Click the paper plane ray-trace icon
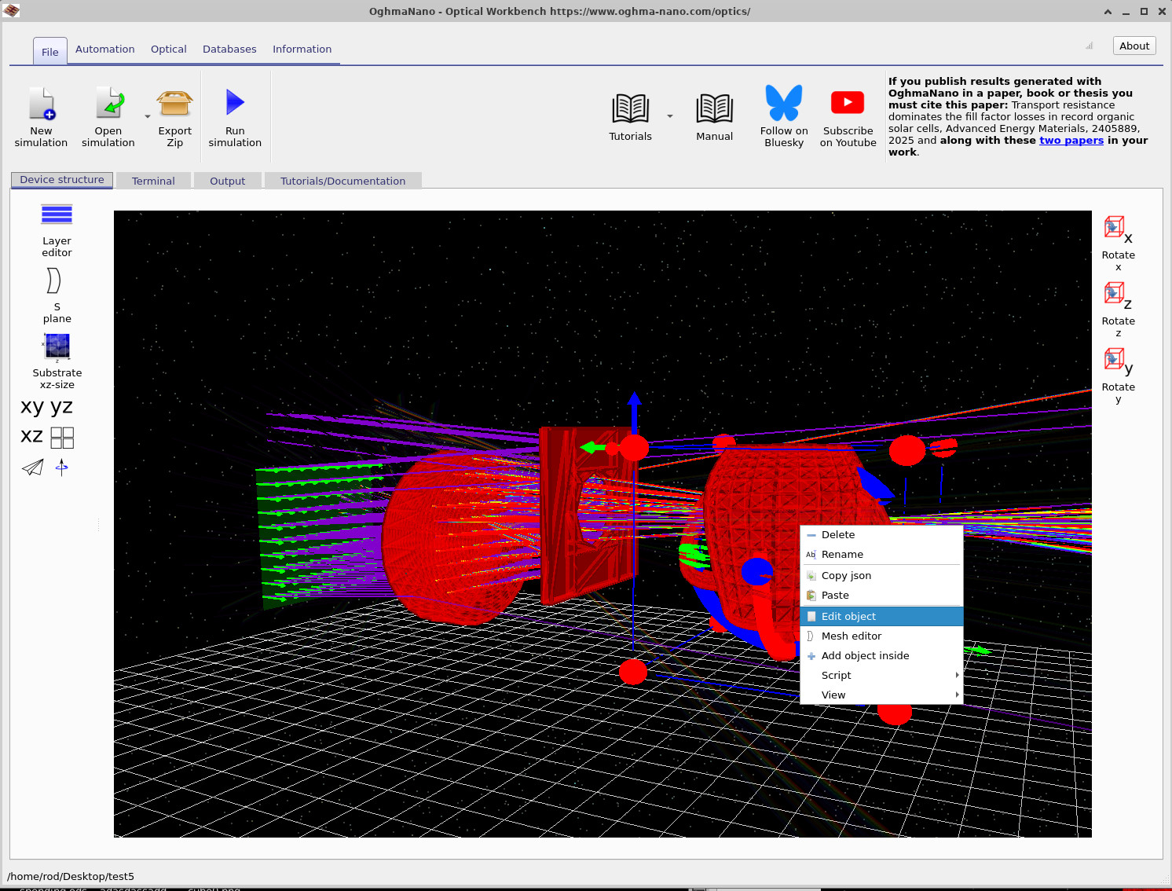 [x=31, y=467]
